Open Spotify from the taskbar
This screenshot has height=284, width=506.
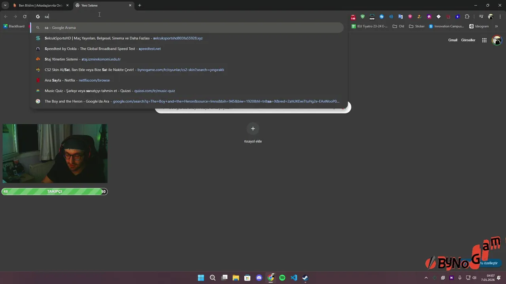point(282,278)
